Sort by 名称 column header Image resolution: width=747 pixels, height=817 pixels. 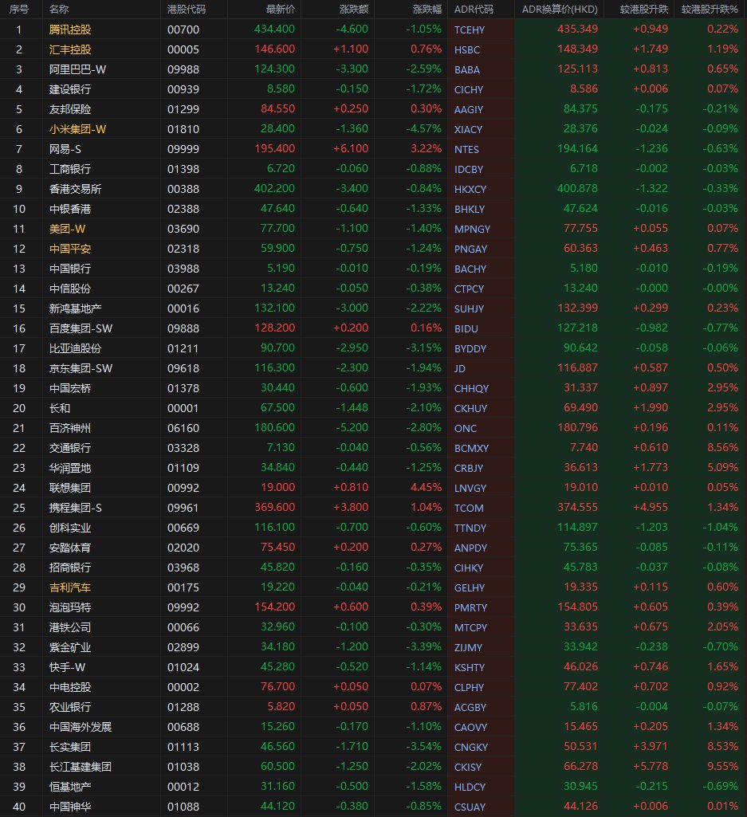click(59, 10)
